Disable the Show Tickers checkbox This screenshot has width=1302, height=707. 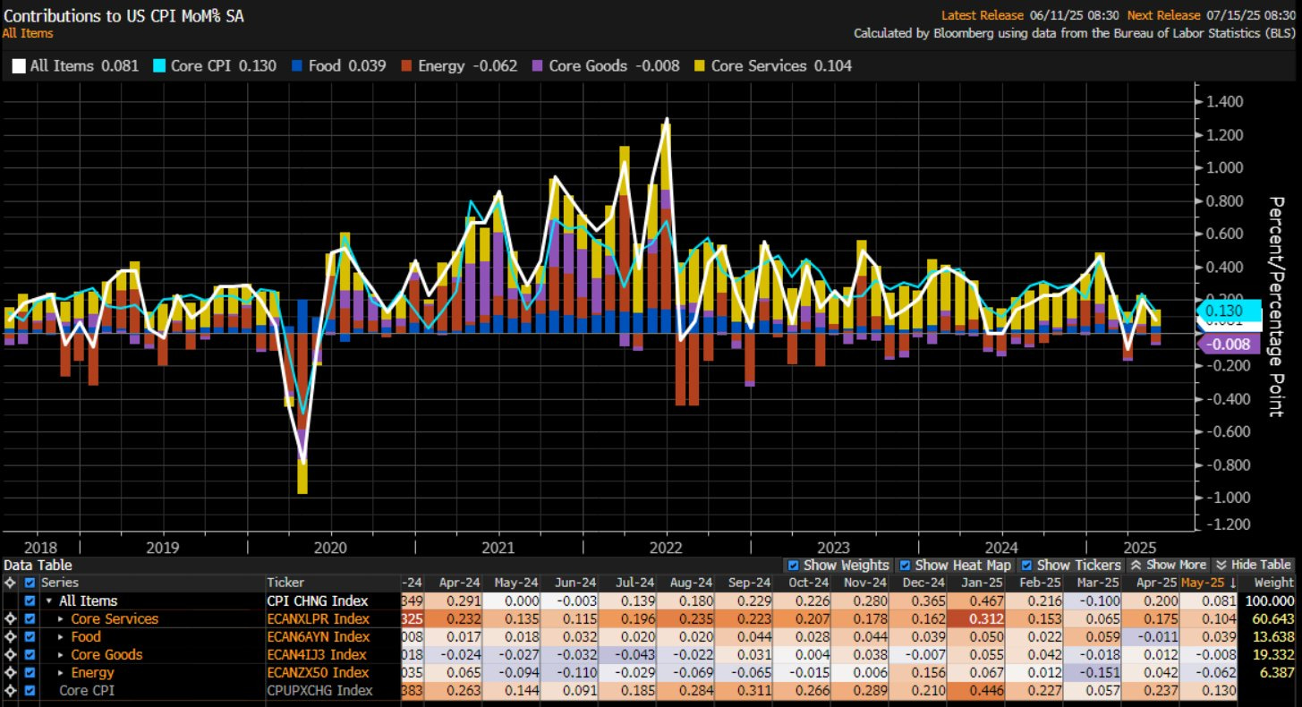pos(1026,566)
